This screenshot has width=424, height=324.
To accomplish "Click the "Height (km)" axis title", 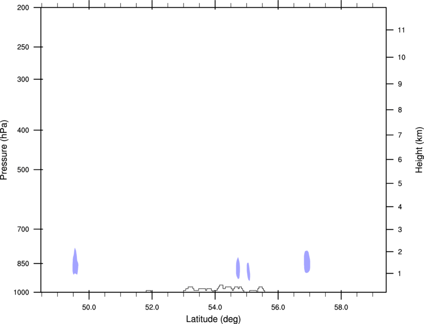I will pyautogui.click(x=419, y=150).
